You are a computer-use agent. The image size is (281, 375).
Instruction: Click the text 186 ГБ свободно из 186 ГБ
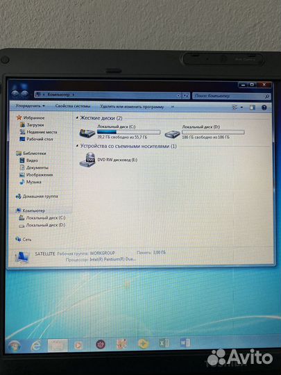205,137
